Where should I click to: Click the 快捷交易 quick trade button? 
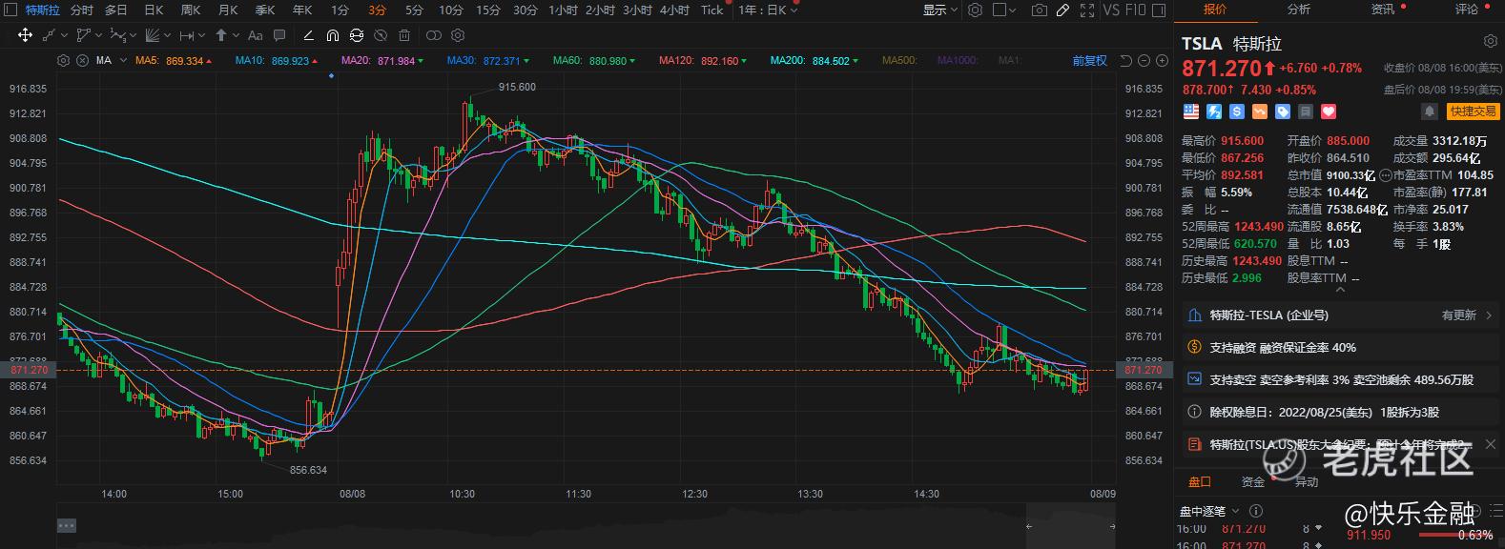pos(1473,112)
